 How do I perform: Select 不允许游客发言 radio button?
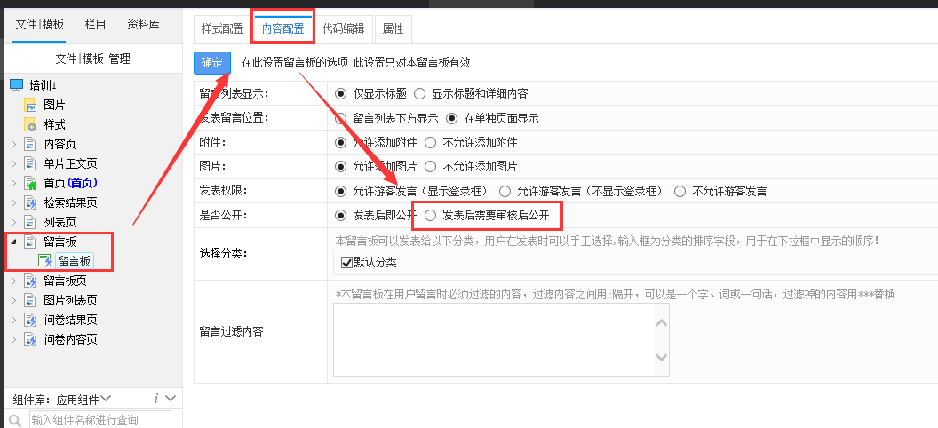point(680,191)
